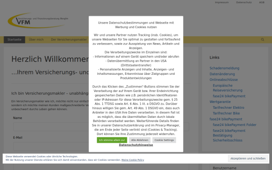Open the 'Meine Cookie Policy' link
272x170 pixels.
pos(133,160)
